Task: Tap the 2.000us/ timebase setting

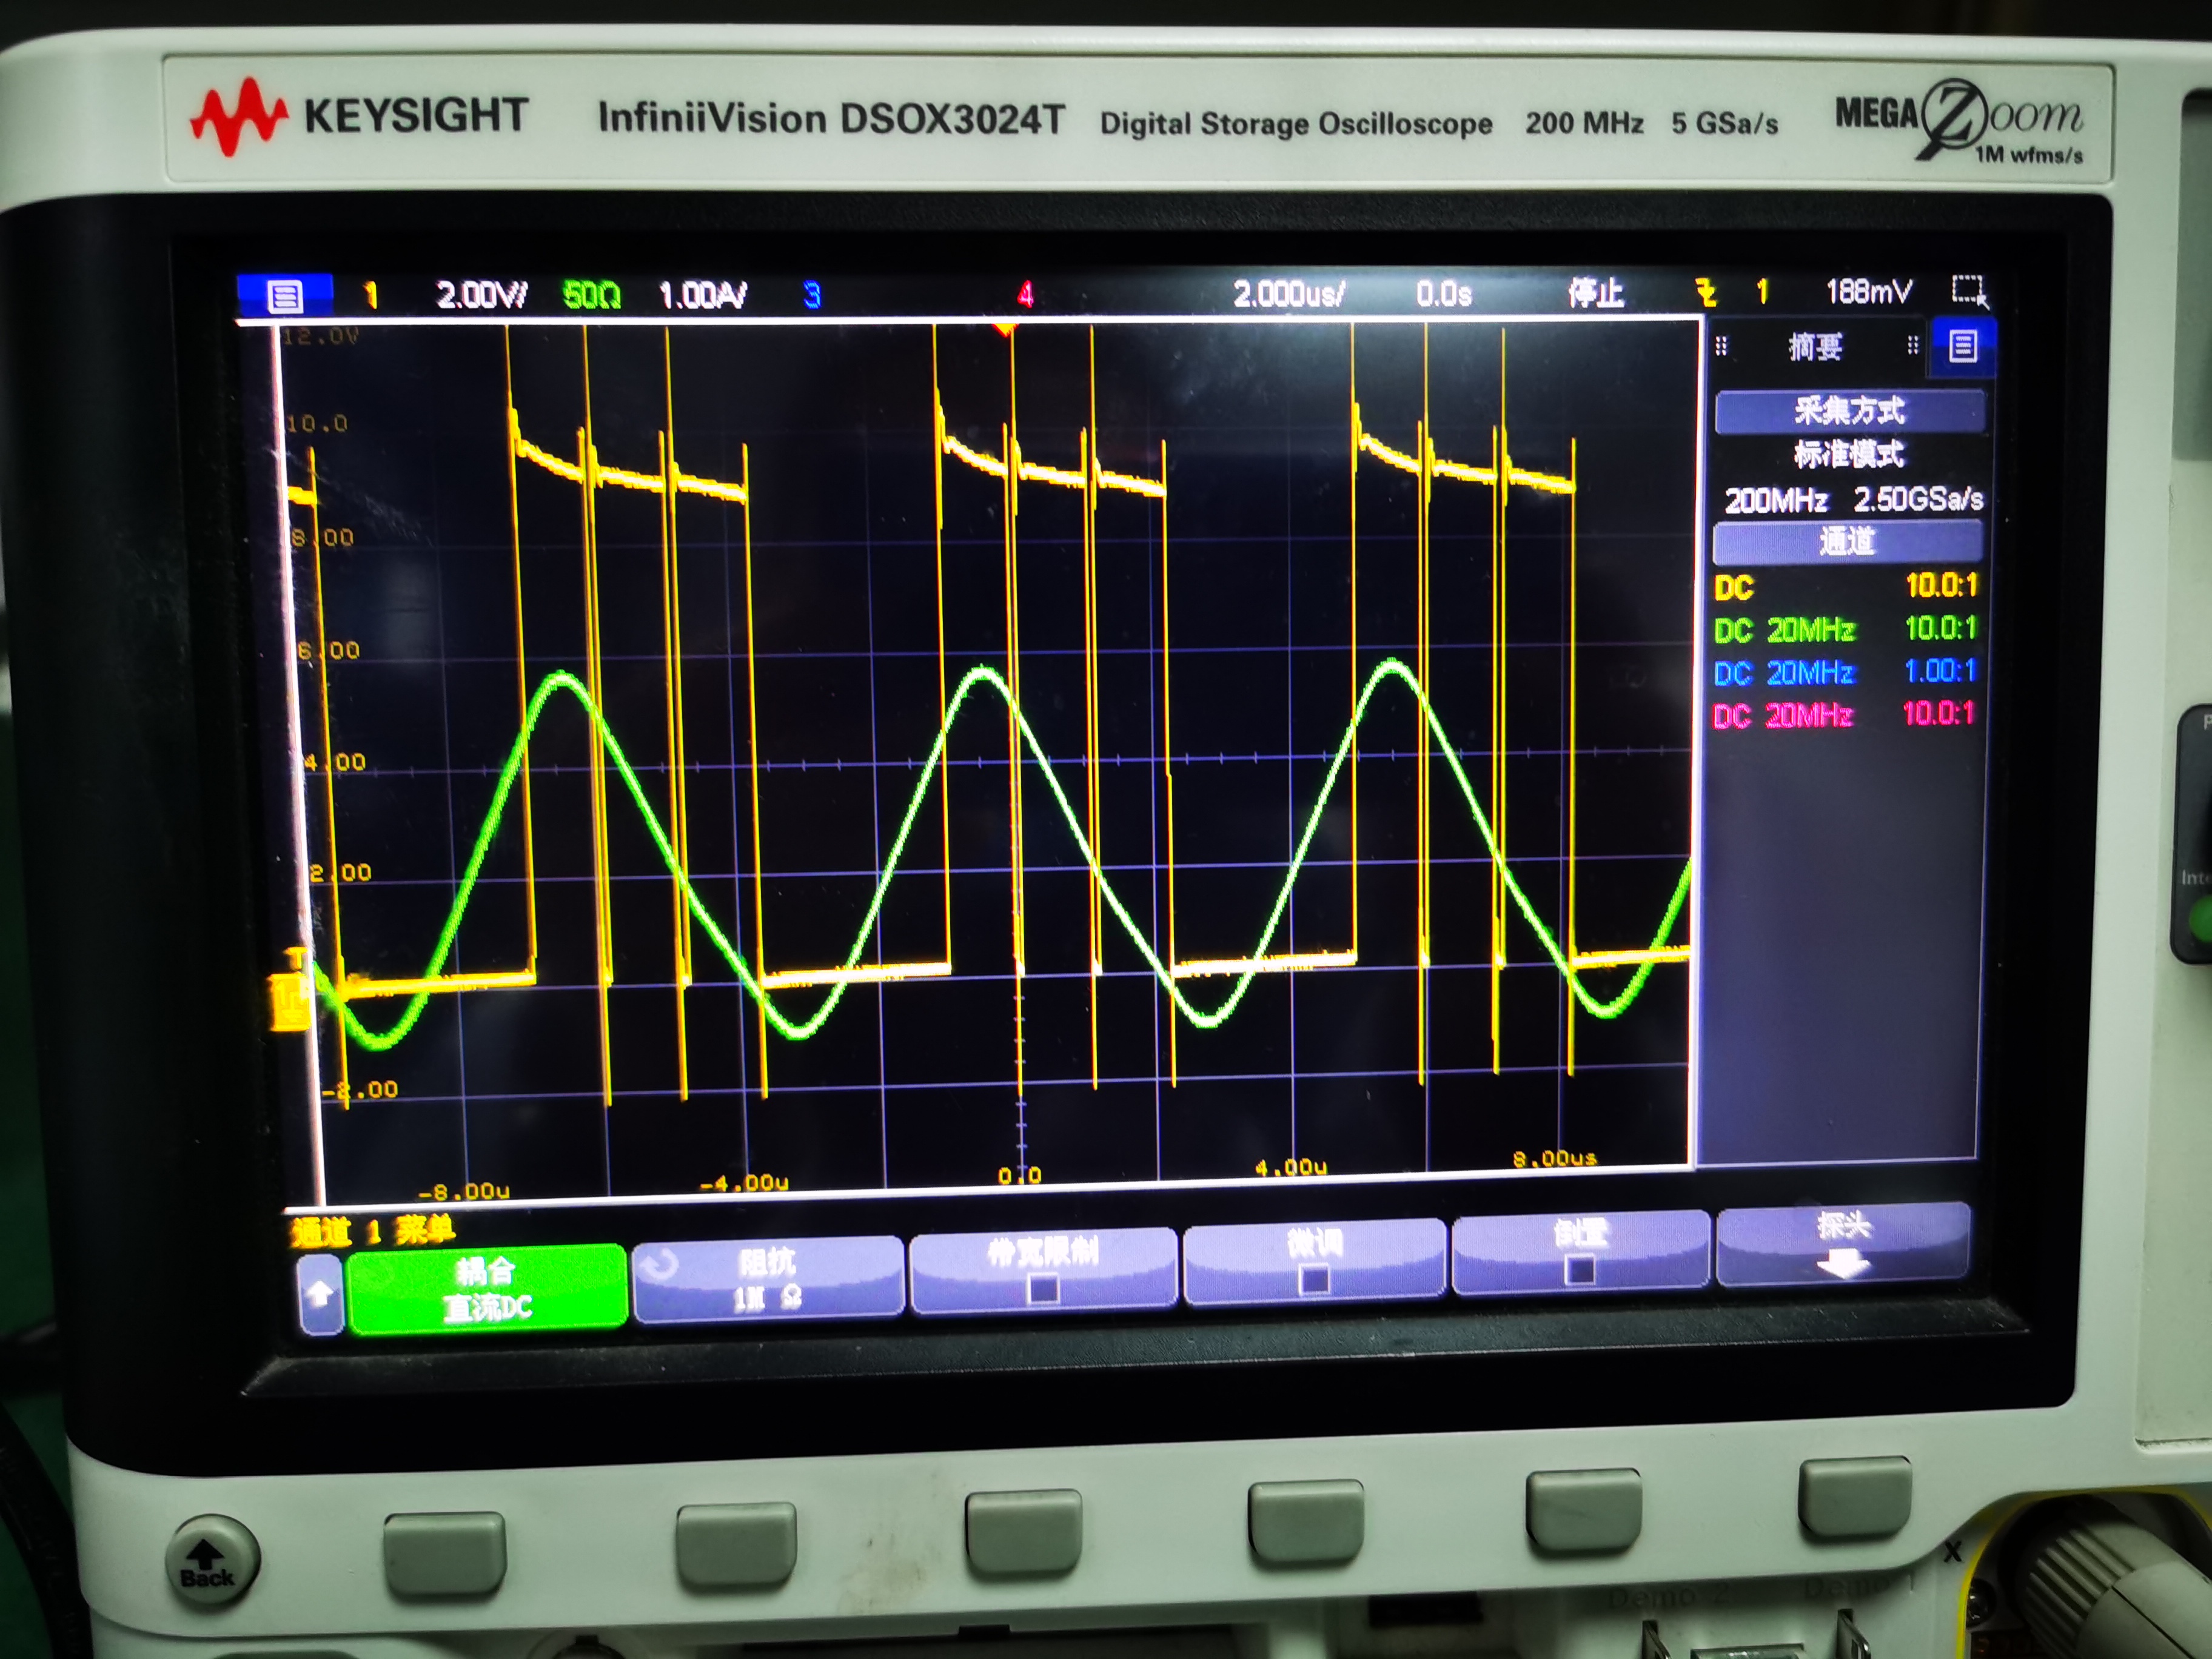Action: [x=1288, y=294]
